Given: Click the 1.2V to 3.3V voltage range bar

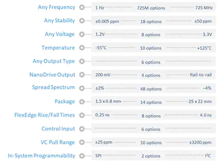Looking at the screenshot, I should coord(151,35).
